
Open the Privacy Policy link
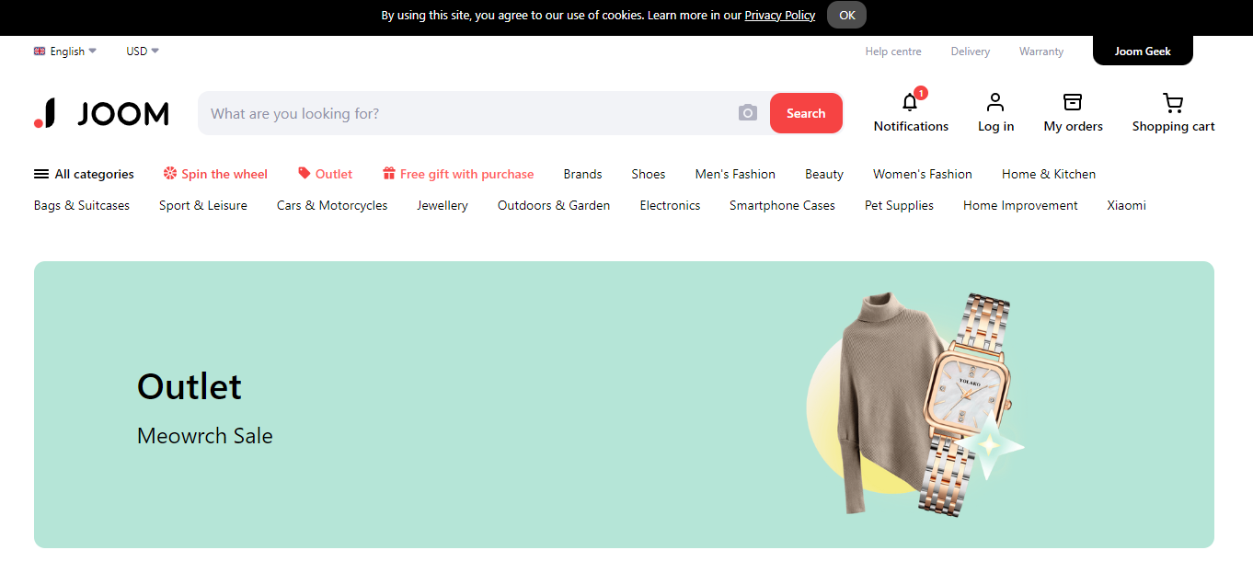(x=780, y=15)
